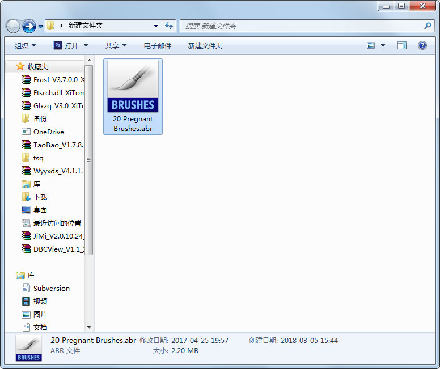
Task: Click the 图片 pictures library icon
Action: 26,315
